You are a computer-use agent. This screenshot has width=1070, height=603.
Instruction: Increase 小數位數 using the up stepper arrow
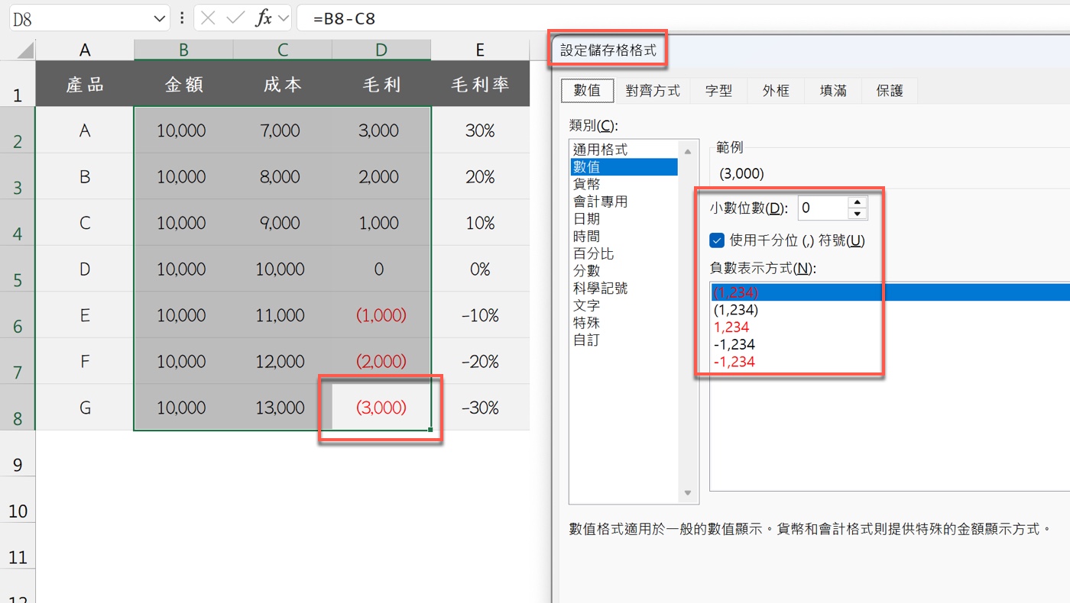tap(858, 202)
